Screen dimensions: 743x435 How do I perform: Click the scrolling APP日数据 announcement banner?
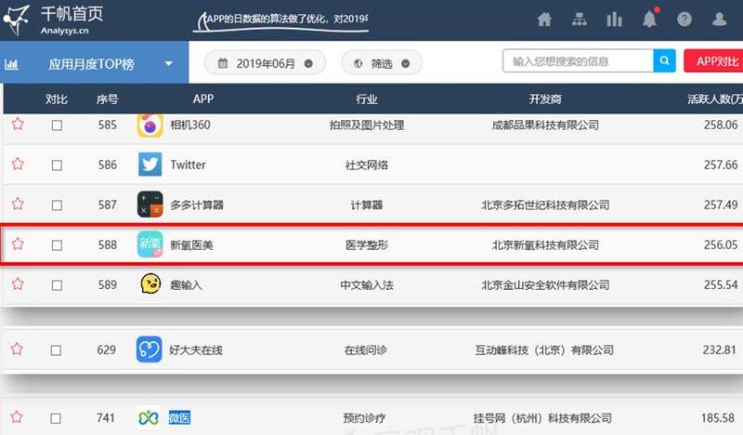click(283, 20)
